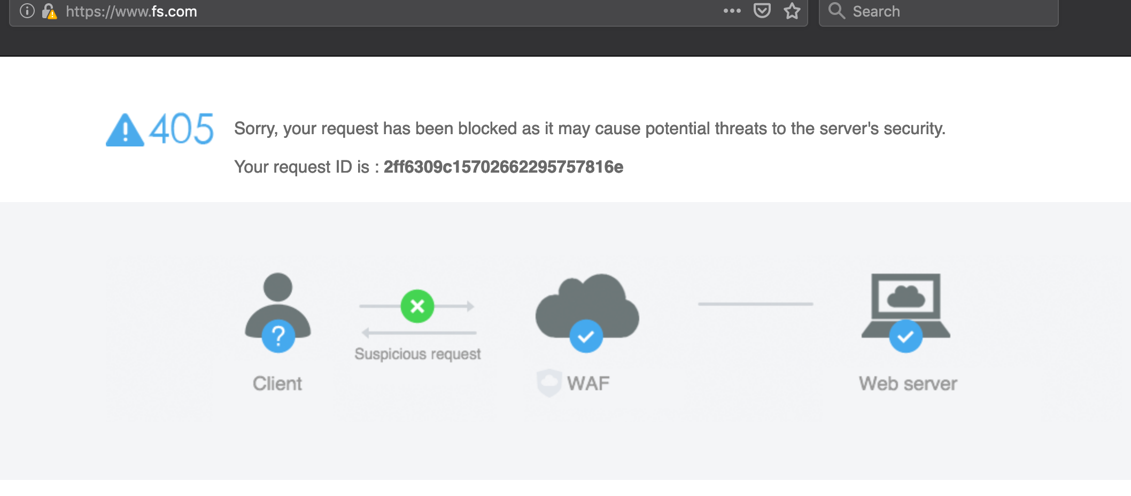Click the https://www.fs.com address bar
The image size is (1131, 496).
(x=374, y=11)
